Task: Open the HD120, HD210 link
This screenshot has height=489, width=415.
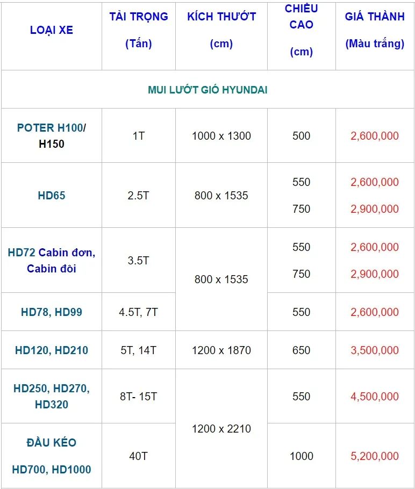Action: click(52, 350)
